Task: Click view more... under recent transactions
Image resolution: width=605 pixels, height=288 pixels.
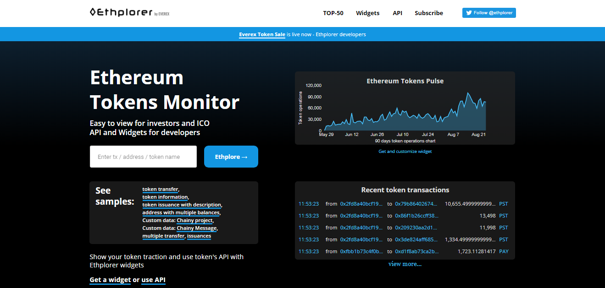Action: (x=405, y=264)
